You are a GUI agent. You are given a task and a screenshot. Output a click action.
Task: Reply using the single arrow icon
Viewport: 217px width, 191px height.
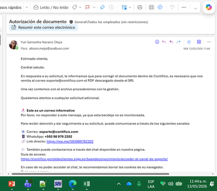[x=164, y=42]
